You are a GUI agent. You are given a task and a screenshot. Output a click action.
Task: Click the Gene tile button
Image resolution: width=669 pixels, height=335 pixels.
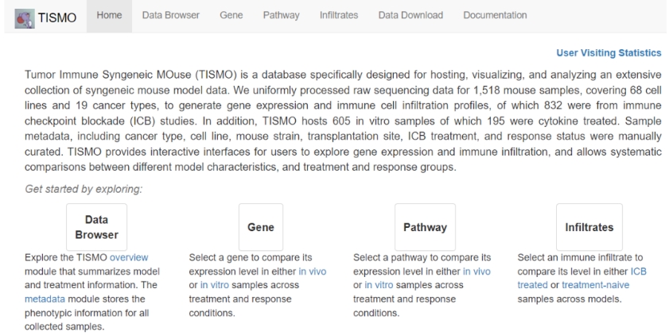tap(261, 227)
